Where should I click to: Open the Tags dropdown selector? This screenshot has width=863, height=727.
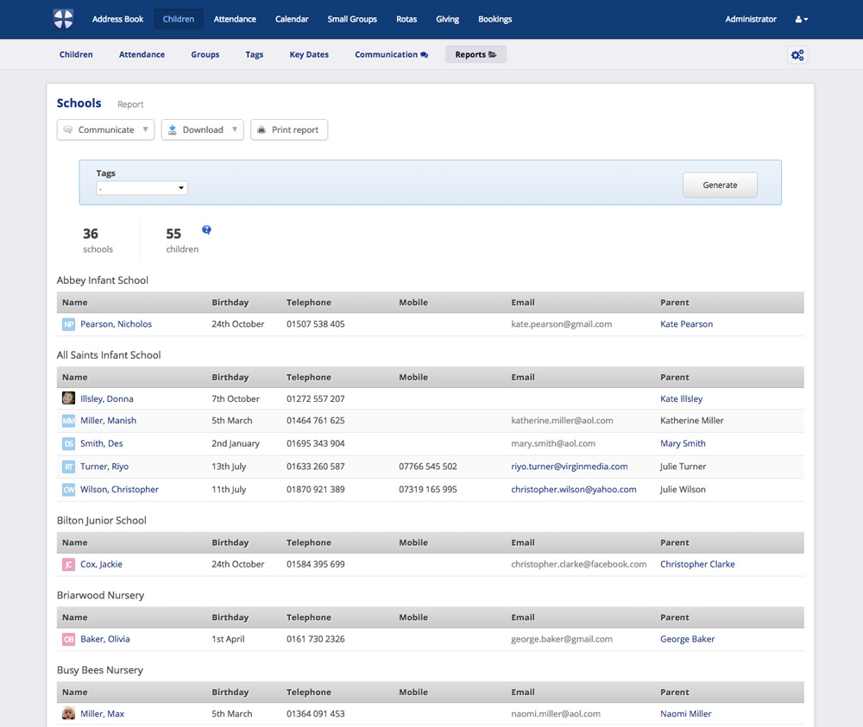pos(142,187)
